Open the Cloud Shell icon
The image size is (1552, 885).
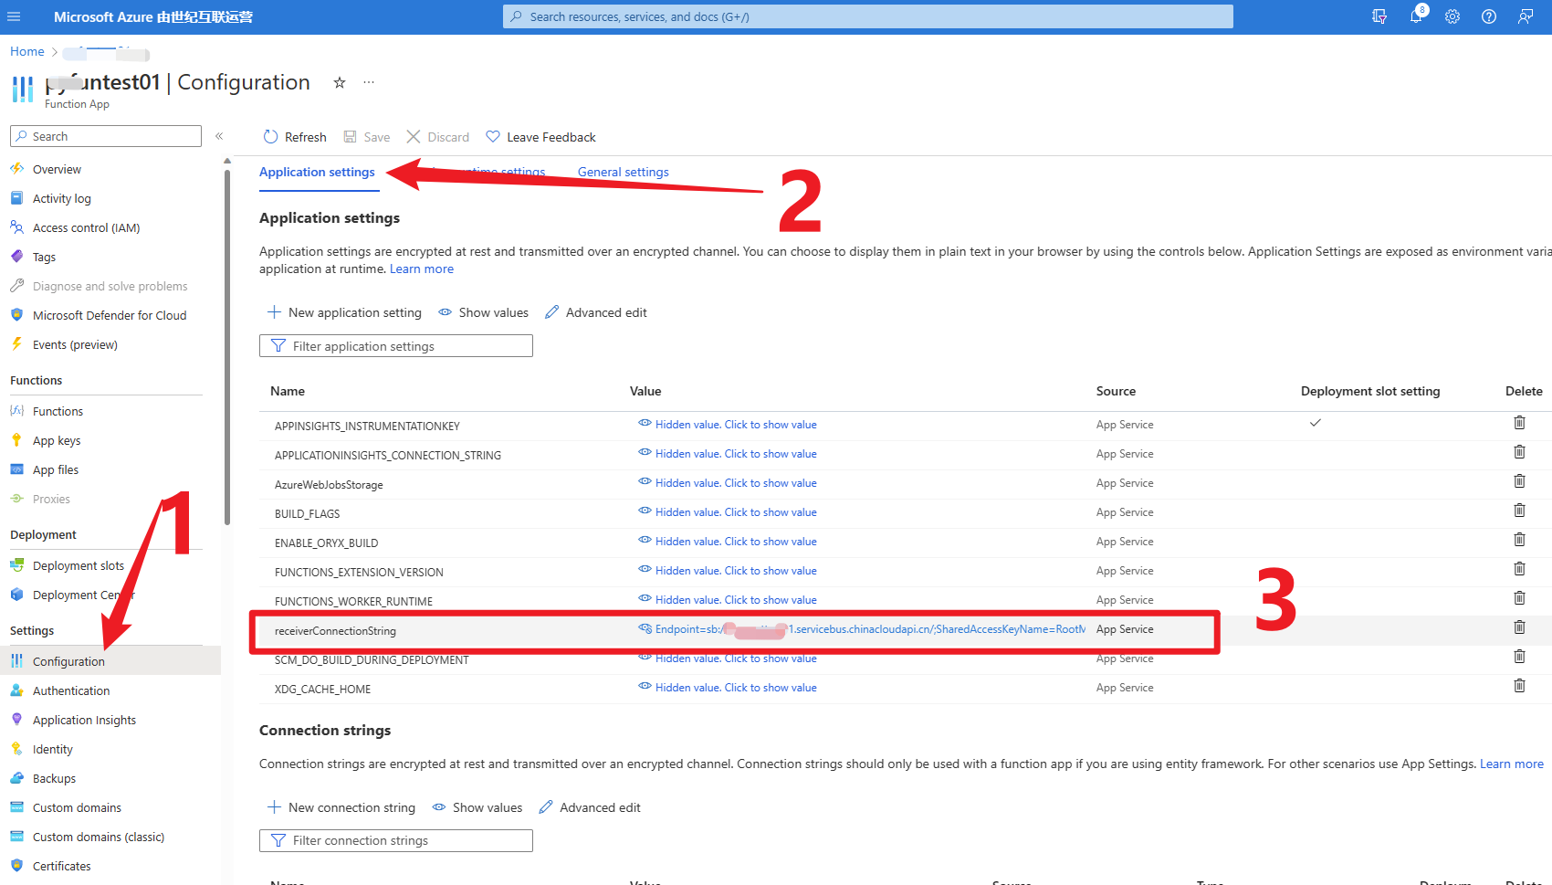1379,16
